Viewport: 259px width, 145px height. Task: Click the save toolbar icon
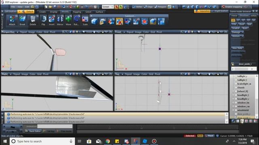pyautogui.click(x=55, y=7)
